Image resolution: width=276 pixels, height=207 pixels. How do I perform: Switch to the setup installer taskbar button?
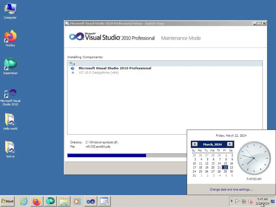[104, 201]
